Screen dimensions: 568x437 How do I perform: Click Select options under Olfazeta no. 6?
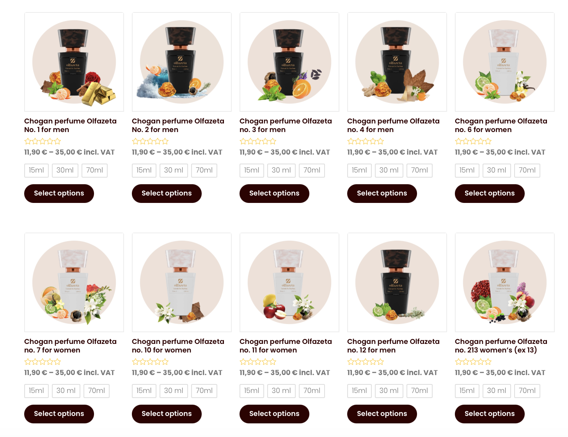click(x=490, y=194)
